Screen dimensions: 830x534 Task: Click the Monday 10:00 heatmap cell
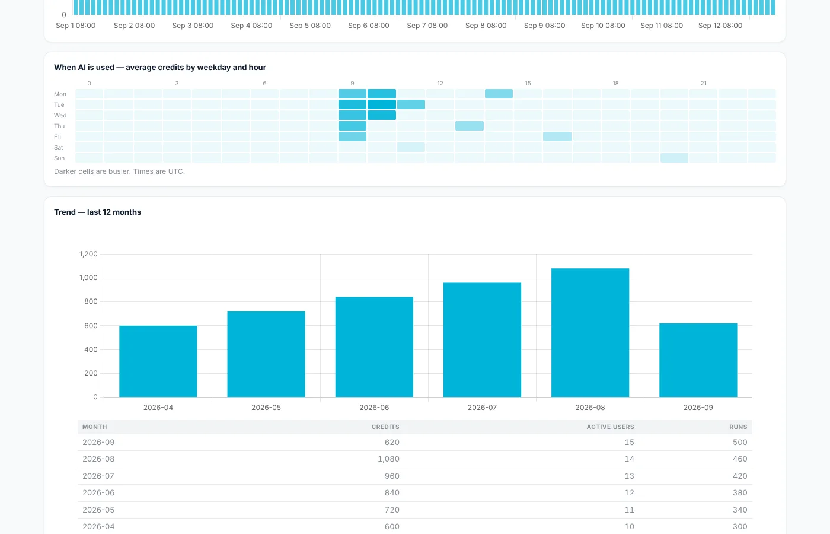[x=382, y=94]
